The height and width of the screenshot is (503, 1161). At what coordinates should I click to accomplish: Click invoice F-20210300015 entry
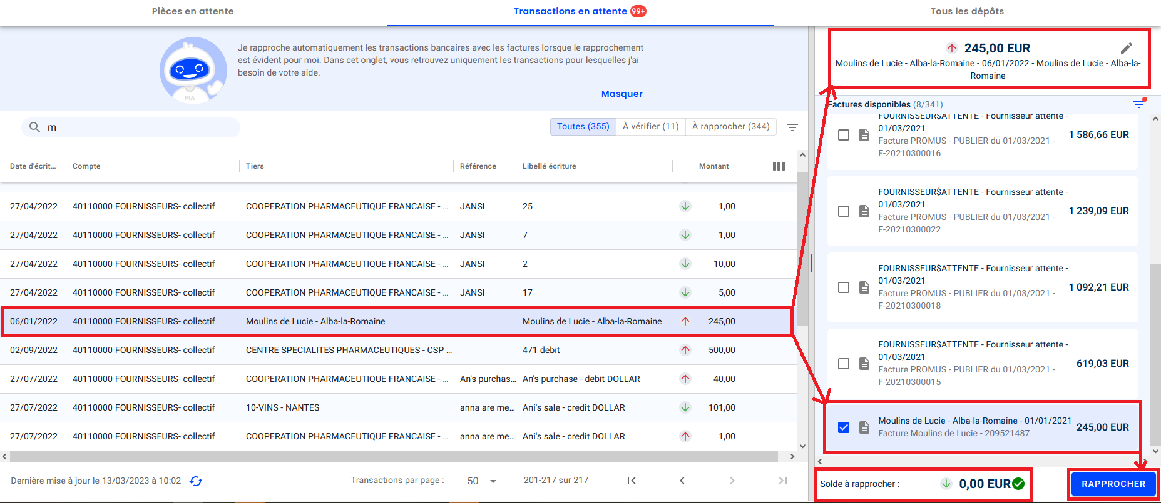pyautogui.click(x=983, y=363)
